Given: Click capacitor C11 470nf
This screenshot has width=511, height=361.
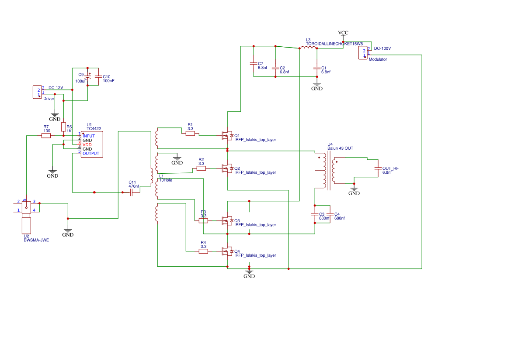Looking at the screenshot, I should [x=131, y=193].
